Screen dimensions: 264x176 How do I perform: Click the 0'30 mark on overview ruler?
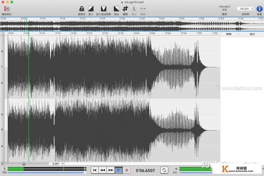click(122, 19)
